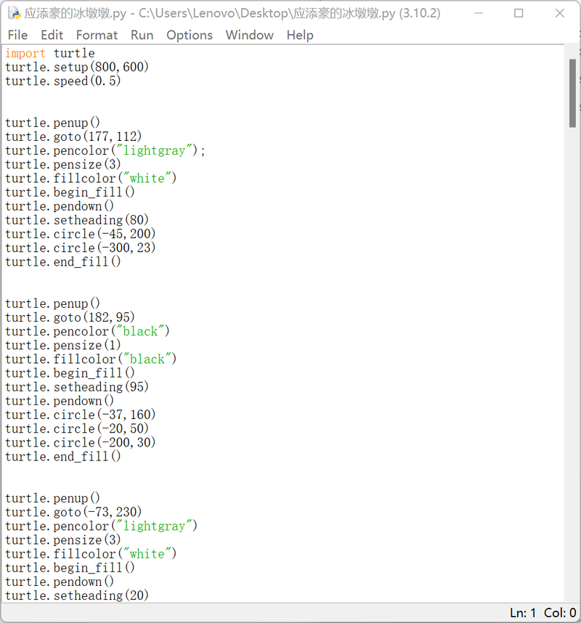Viewport: 581px width, 623px height.
Task: Minimize the IDLE editor window
Action: 479,13
